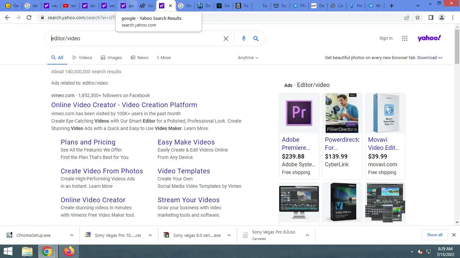
Task: Click Adobe Premiere product title link
Action: 296,144
